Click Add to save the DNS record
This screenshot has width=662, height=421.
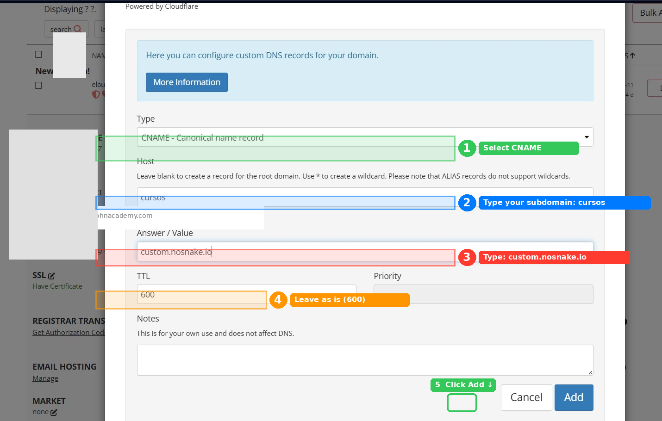(x=574, y=397)
